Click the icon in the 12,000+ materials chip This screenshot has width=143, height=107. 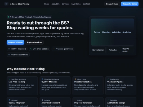pos(9,49)
